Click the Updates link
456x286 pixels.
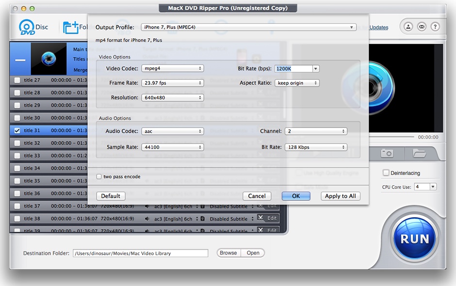379,27
